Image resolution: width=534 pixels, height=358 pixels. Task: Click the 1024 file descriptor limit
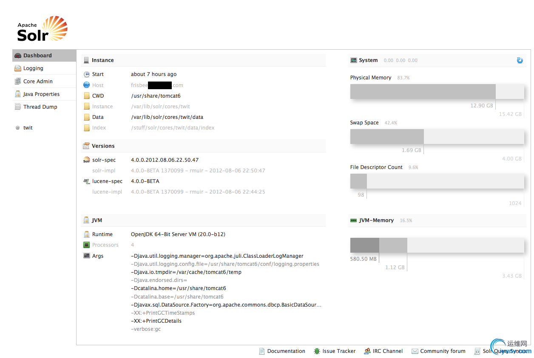[x=515, y=203]
